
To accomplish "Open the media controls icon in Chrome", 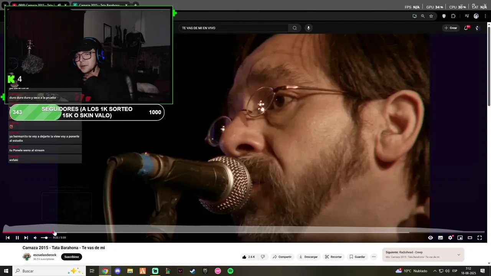I will tap(467, 16).
